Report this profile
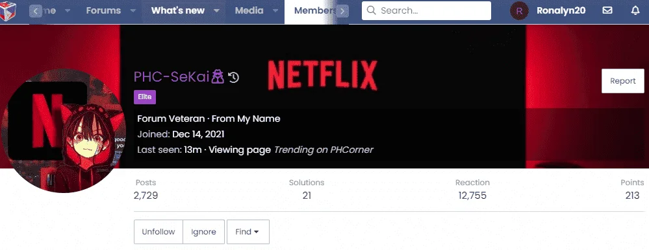Viewport: 649px width, 250px height. point(622,81)
